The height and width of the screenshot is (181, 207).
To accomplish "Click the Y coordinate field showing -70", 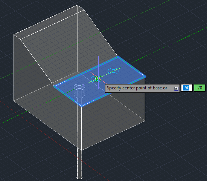I will [x=199, y=88].
